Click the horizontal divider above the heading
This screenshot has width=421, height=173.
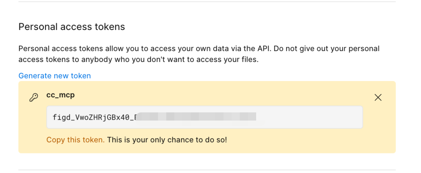[x=210, y=2]
